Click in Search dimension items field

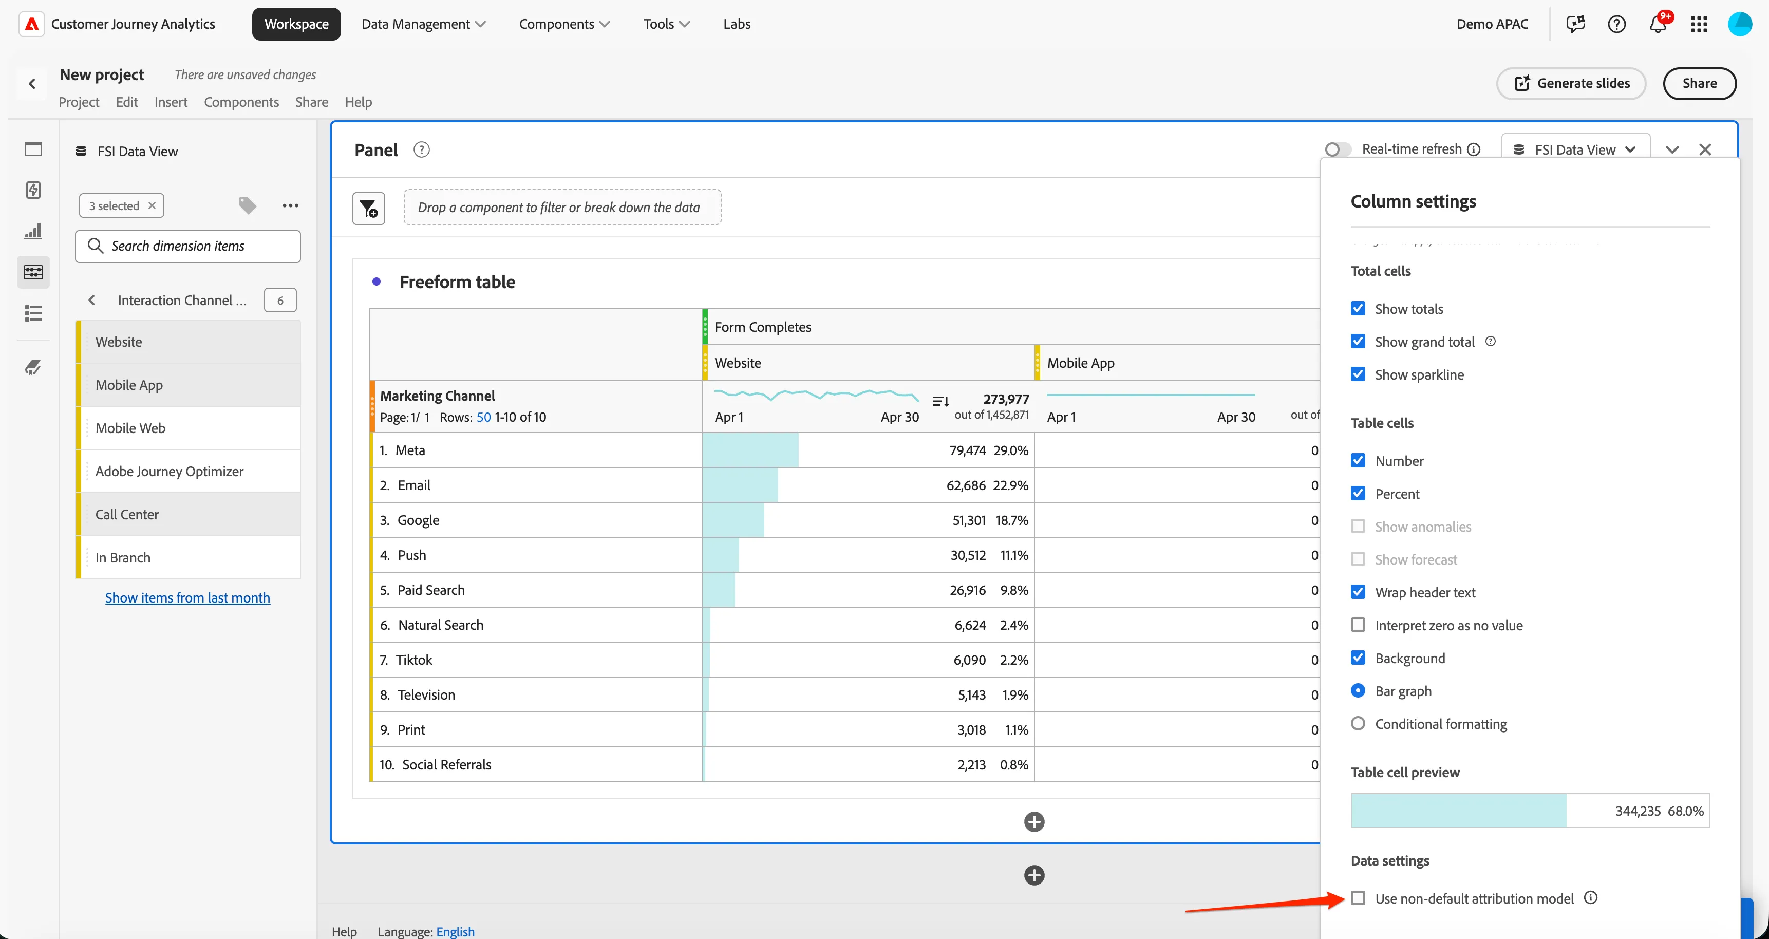(188, 246)
